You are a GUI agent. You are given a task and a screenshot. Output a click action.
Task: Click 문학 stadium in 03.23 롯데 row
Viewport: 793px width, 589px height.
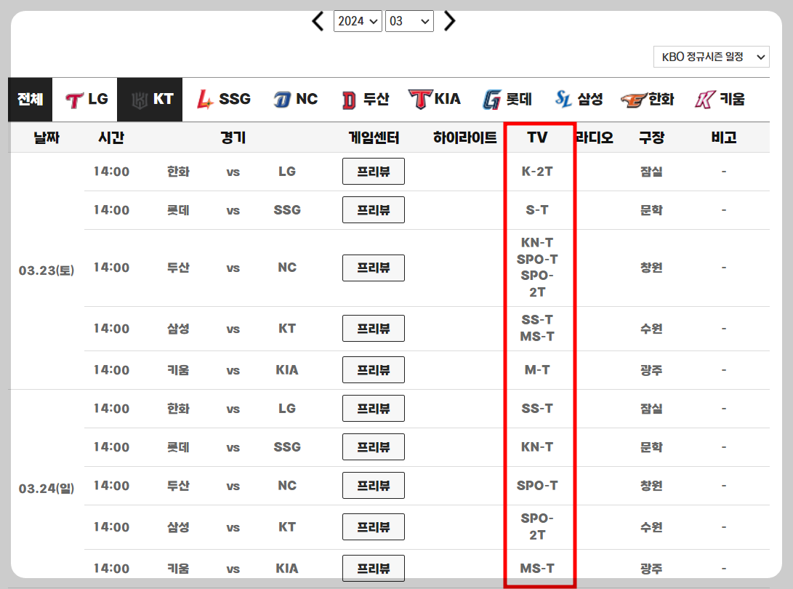point(651,210)
